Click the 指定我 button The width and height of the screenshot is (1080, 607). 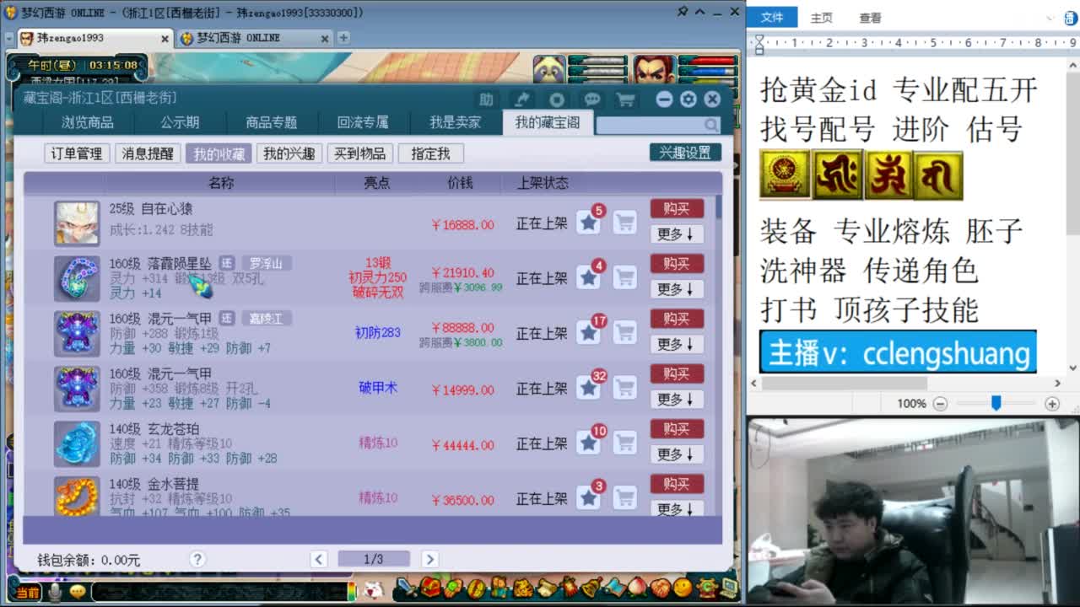[x=430, y=153]
